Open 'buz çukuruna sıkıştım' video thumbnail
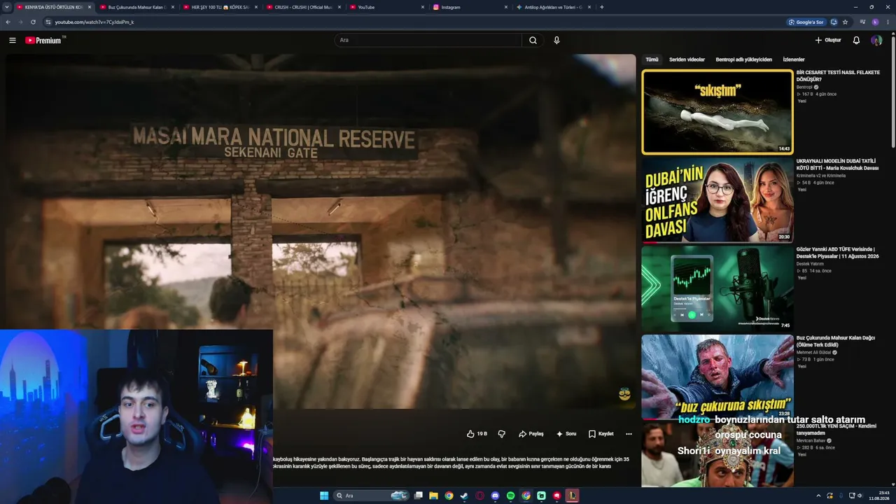The image size is (896, 504). 717,377
